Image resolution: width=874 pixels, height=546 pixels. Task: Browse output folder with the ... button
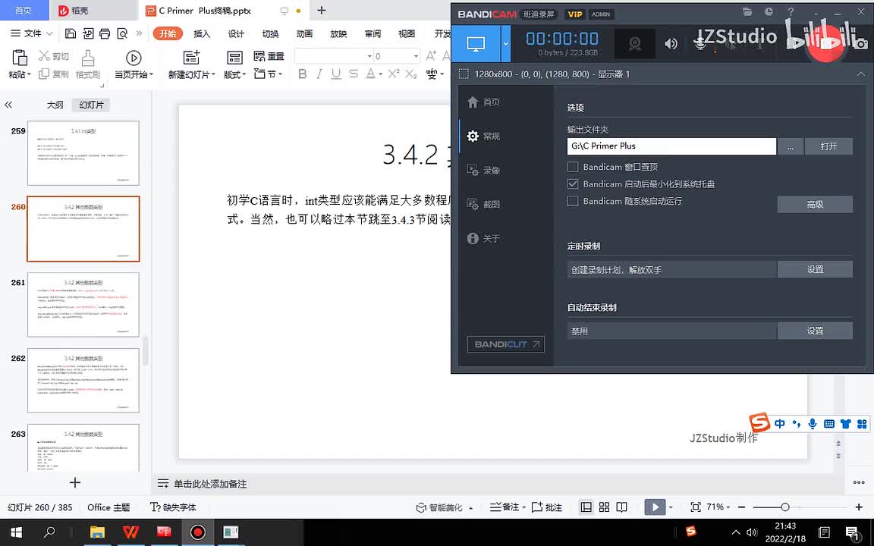pos(791,146)
